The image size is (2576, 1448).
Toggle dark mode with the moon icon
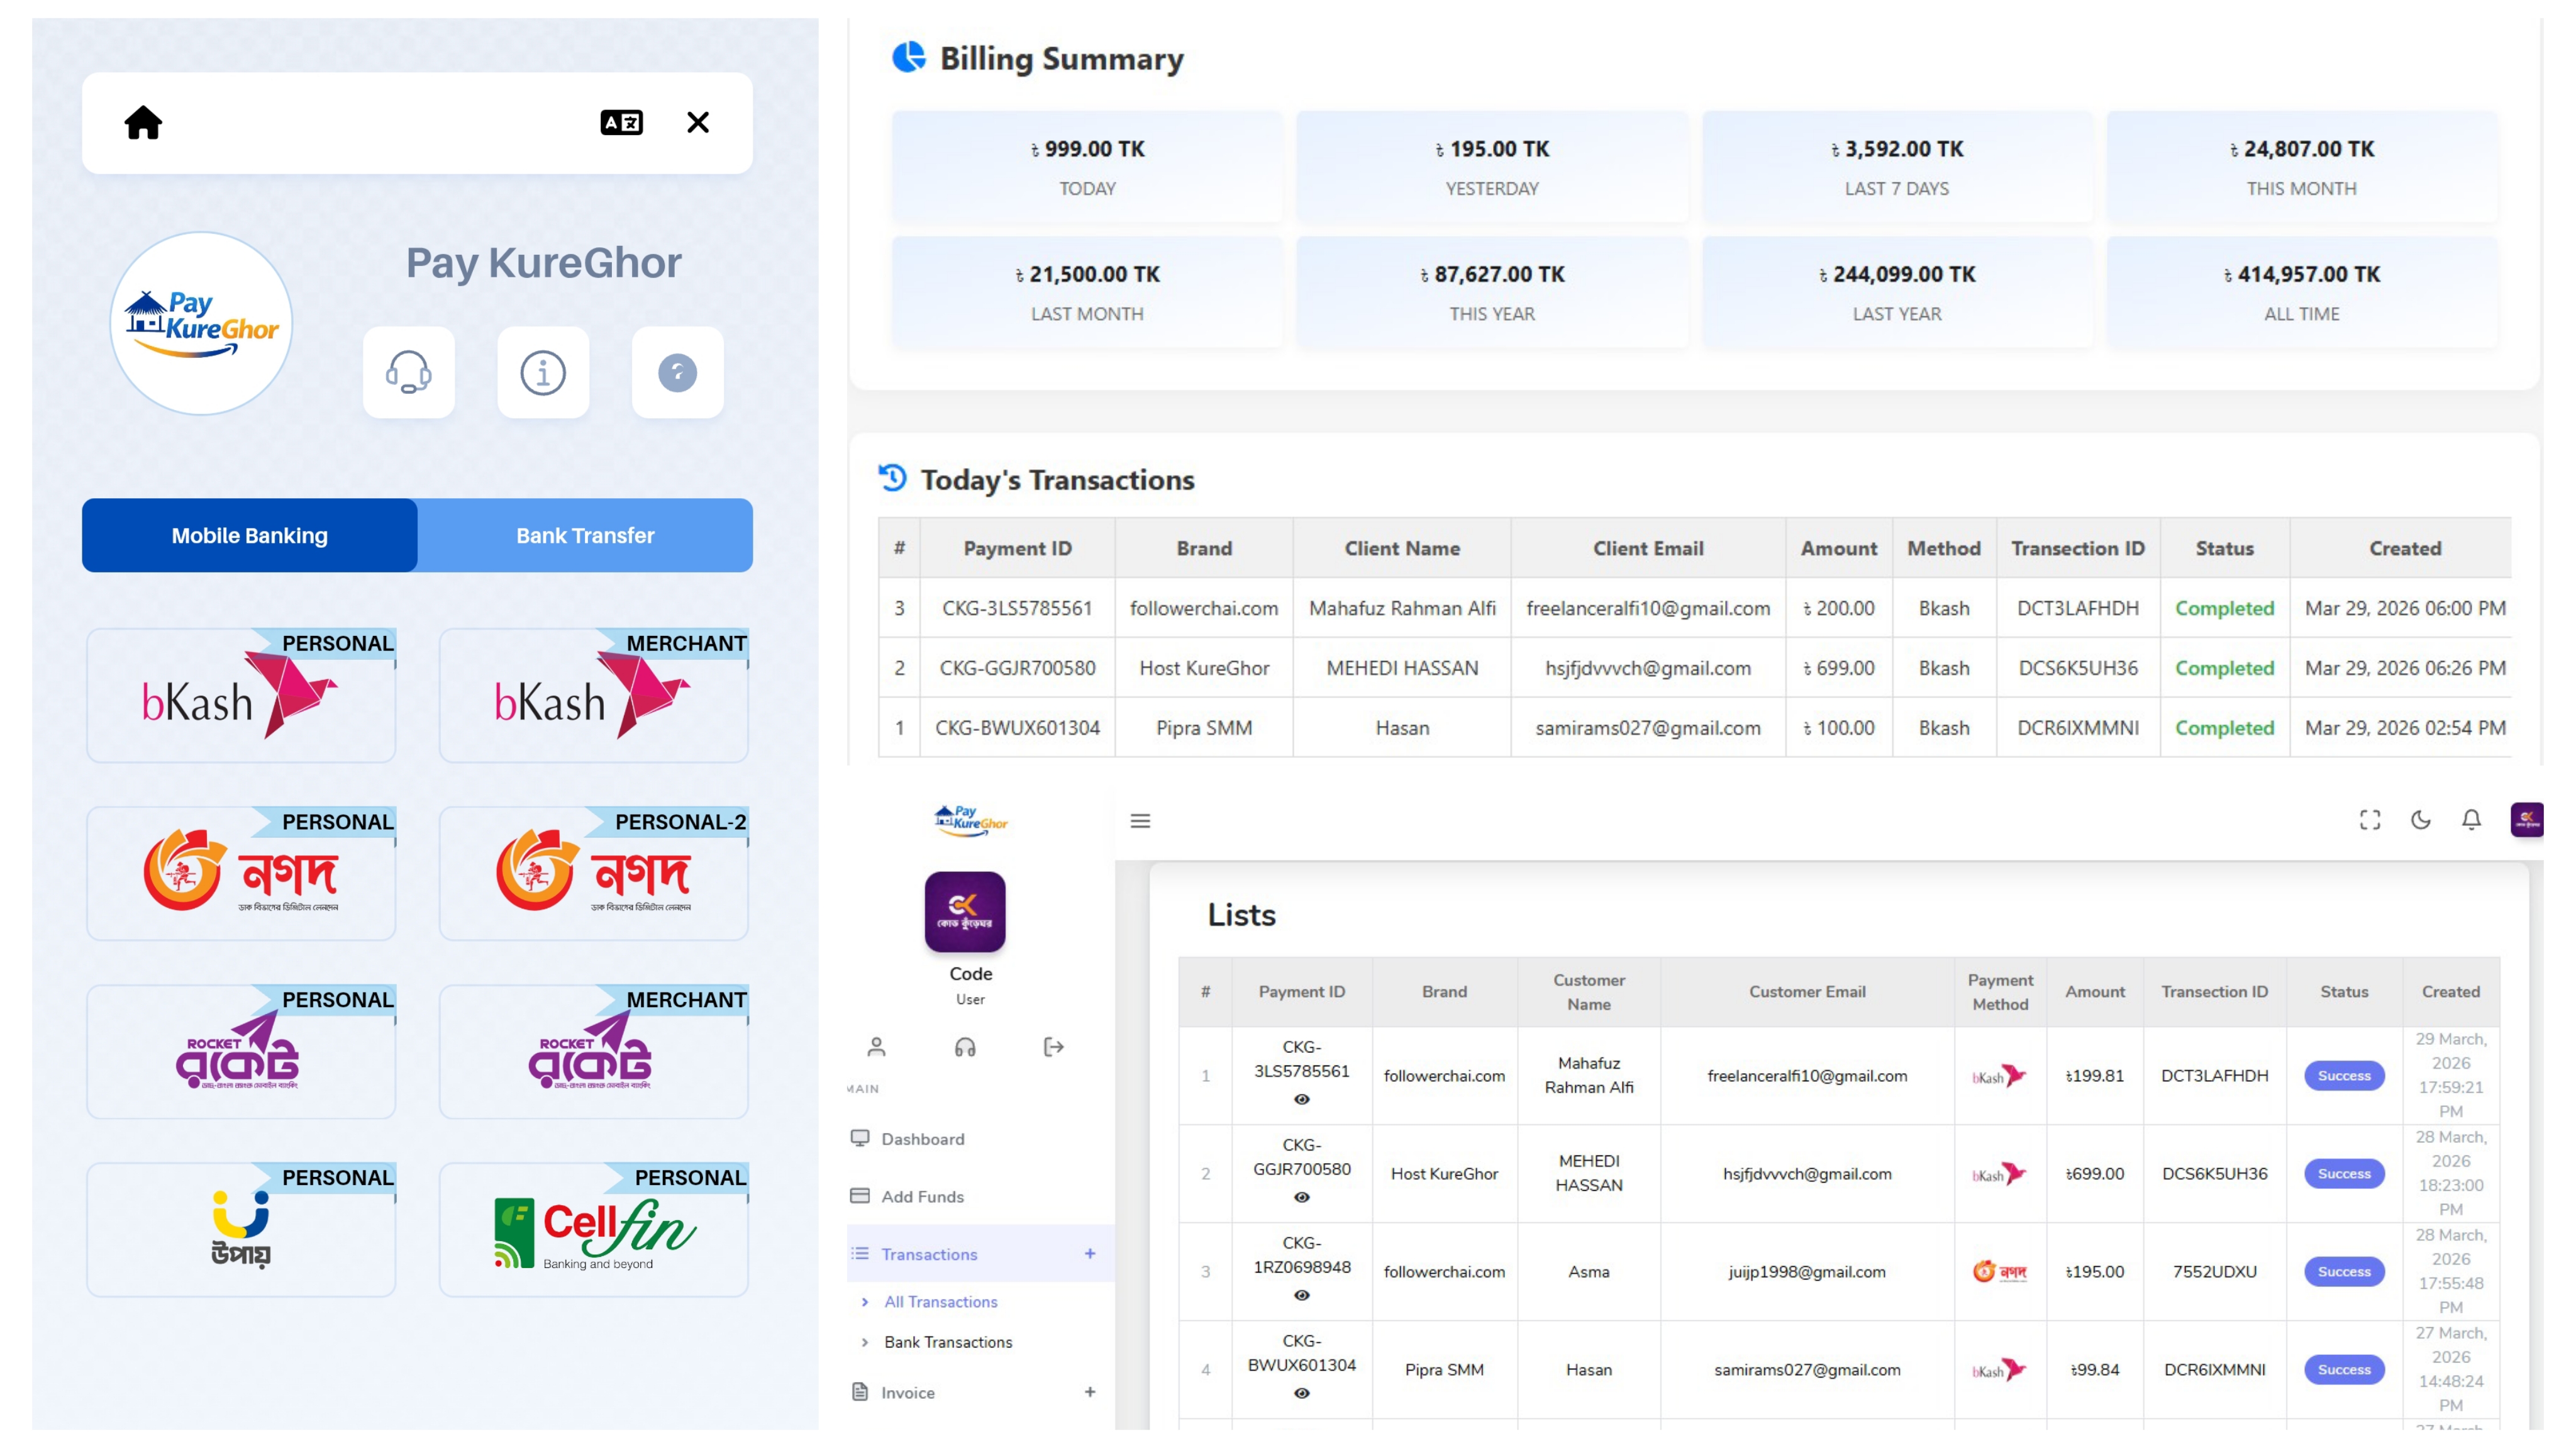coord(2421,820)
